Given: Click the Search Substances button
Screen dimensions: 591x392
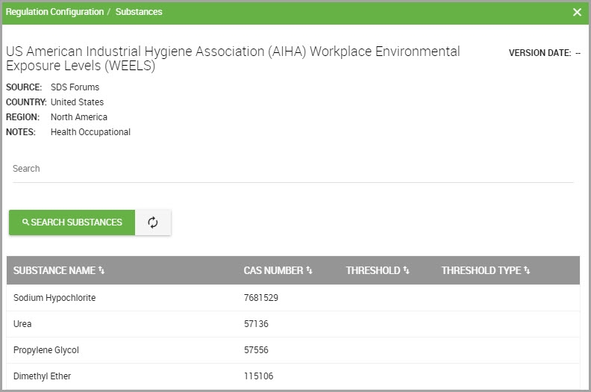Looking at the screenshot, I should point(72,223).
